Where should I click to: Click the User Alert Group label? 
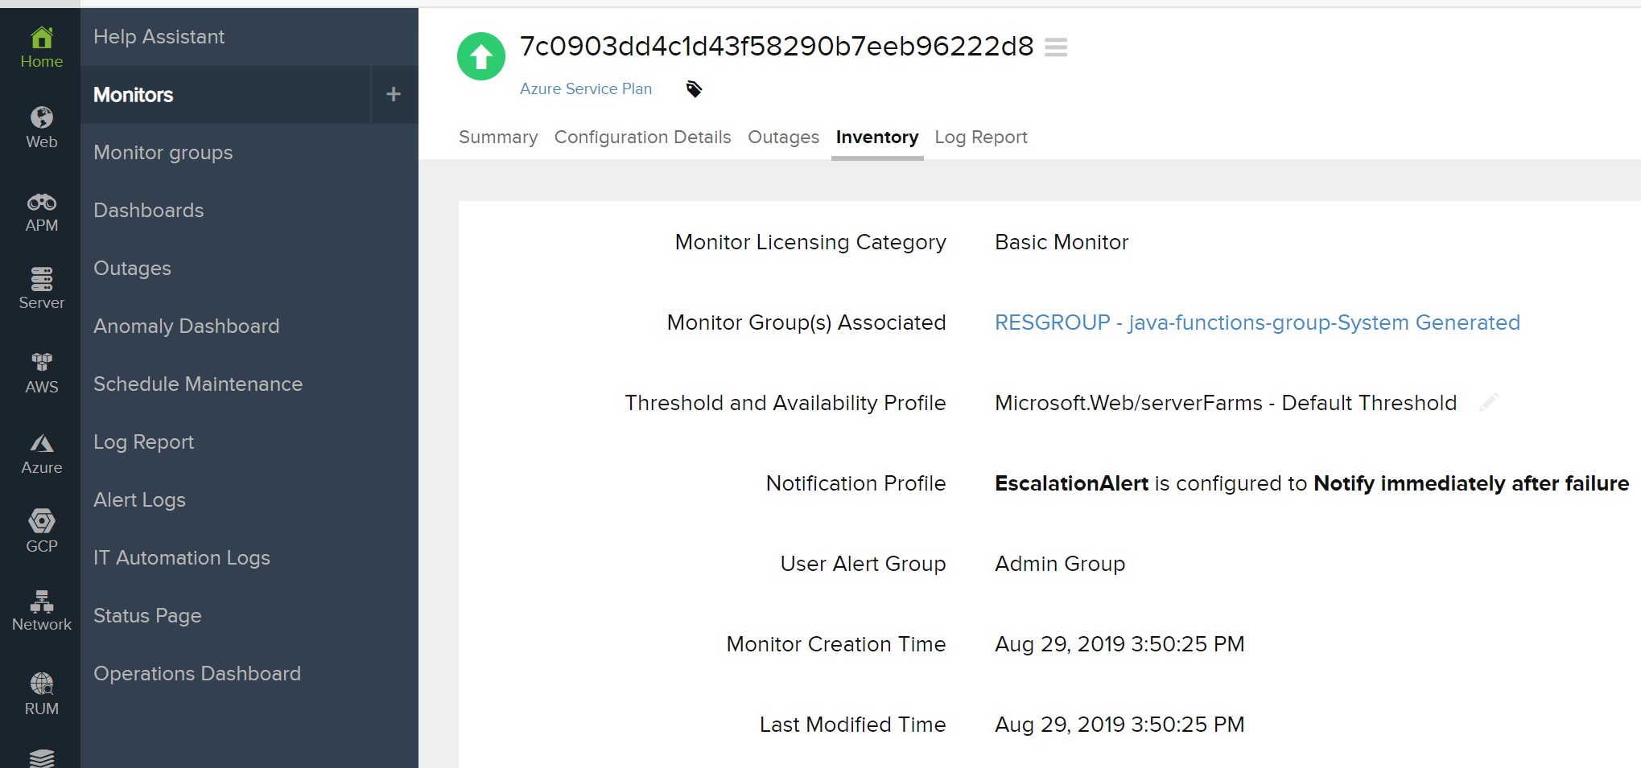(864, 564)
